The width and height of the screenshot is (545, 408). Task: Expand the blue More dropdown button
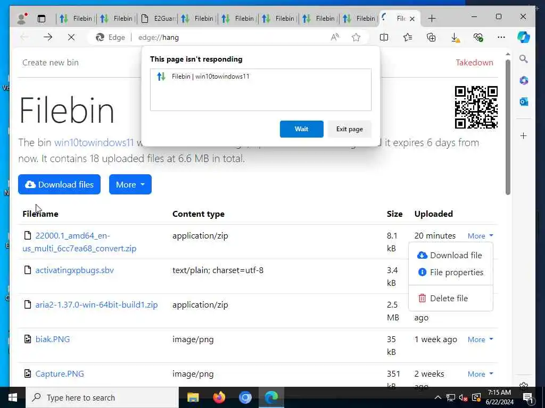coord(130,184)
